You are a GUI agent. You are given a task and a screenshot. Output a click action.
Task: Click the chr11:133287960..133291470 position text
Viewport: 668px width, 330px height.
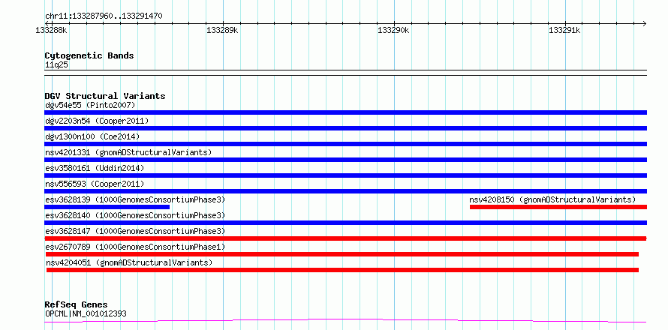[x=104, y=16]
